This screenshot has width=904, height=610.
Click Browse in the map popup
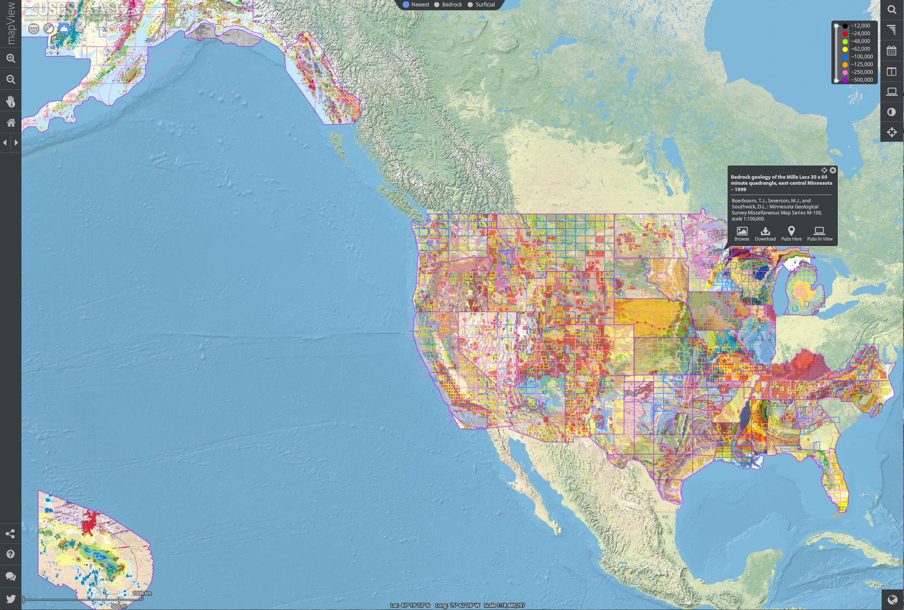coord(742,234)
